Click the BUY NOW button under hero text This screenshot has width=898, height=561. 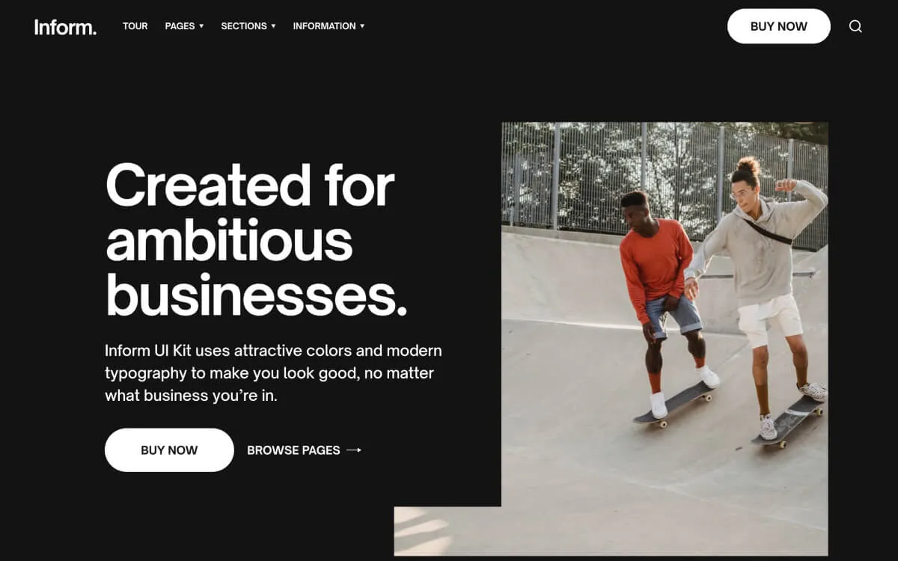click(x=169, y=450)
